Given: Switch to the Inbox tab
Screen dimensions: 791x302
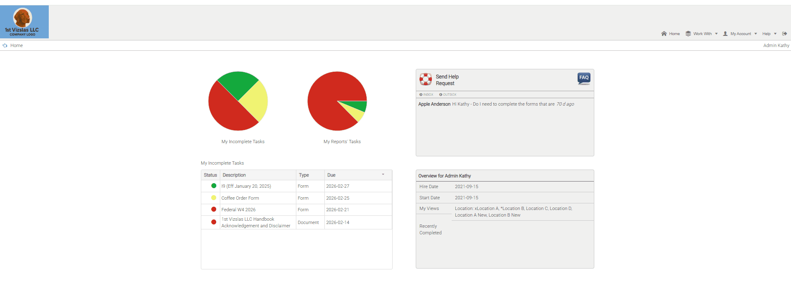Looking at the screenshot, I should (x=426, y=95).
